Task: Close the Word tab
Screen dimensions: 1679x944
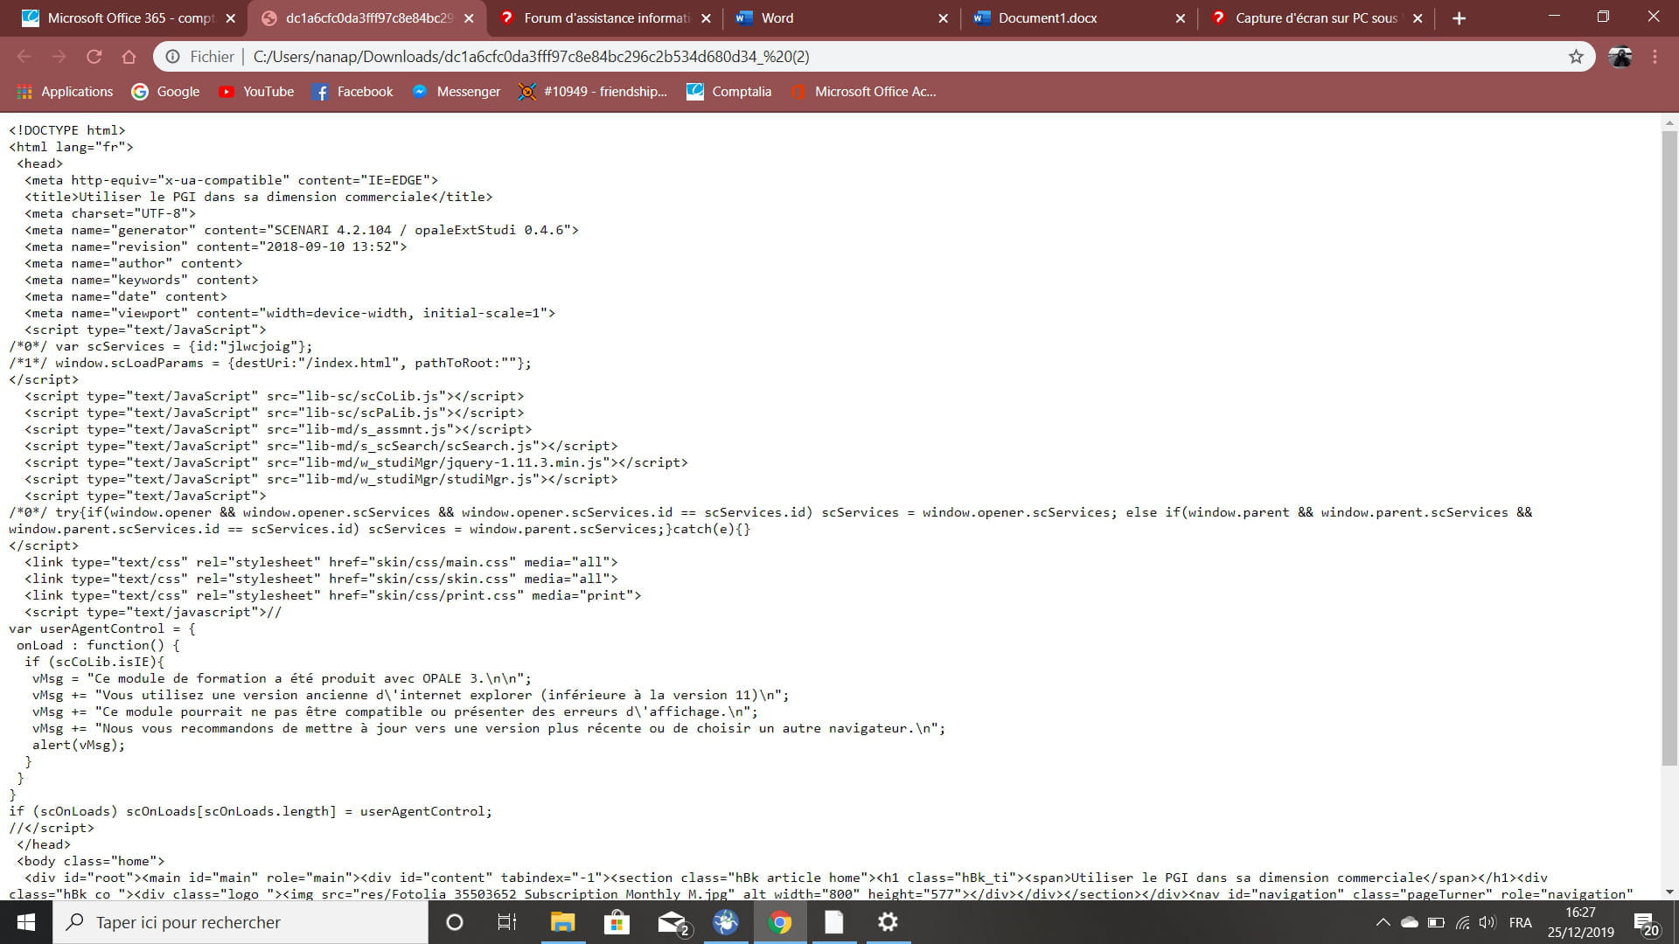Action: pos(943,18)
